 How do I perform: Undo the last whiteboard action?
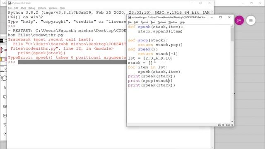pyautogui.click(x=5, y=125)
